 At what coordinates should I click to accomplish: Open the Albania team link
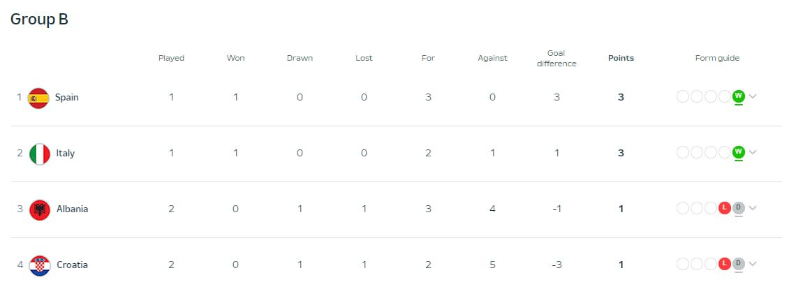tap(72, 209)
